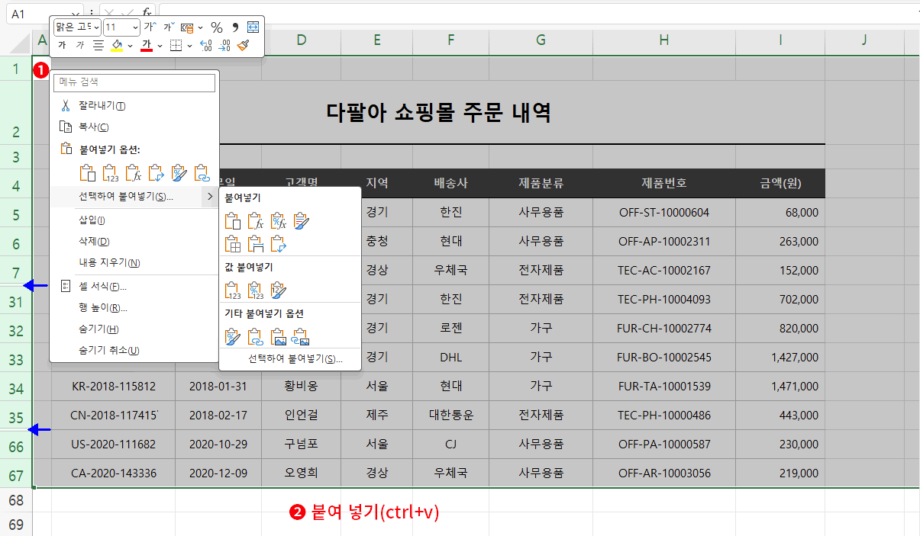Viewport: 920px width, 536px height.
Task: Open font size dropdown showing 11
Action: [136, 27]
